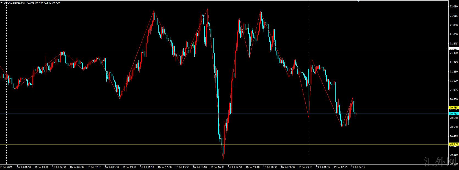Click the yellow 70.339 price label
This screenshot has width=459, height=170.
tap(454, 144)
